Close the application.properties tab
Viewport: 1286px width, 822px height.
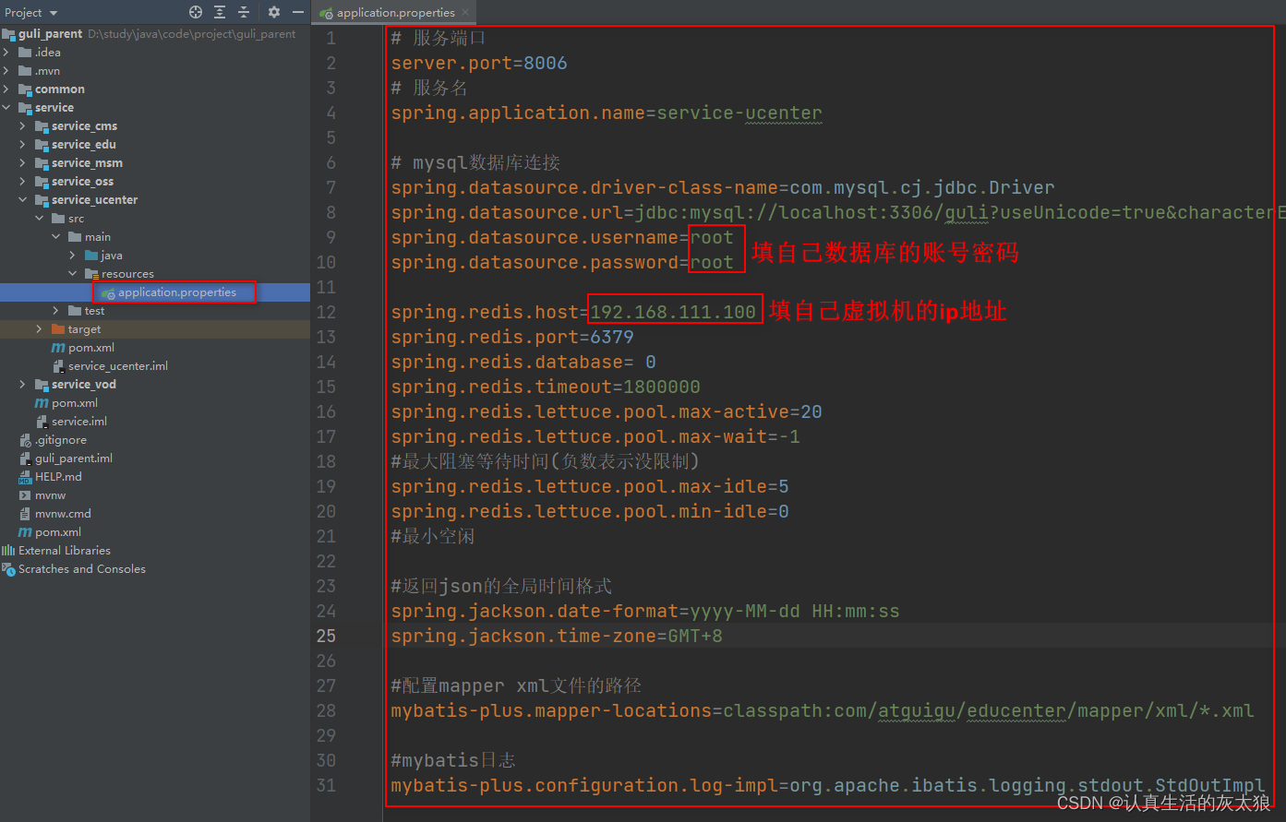point(465,12)
